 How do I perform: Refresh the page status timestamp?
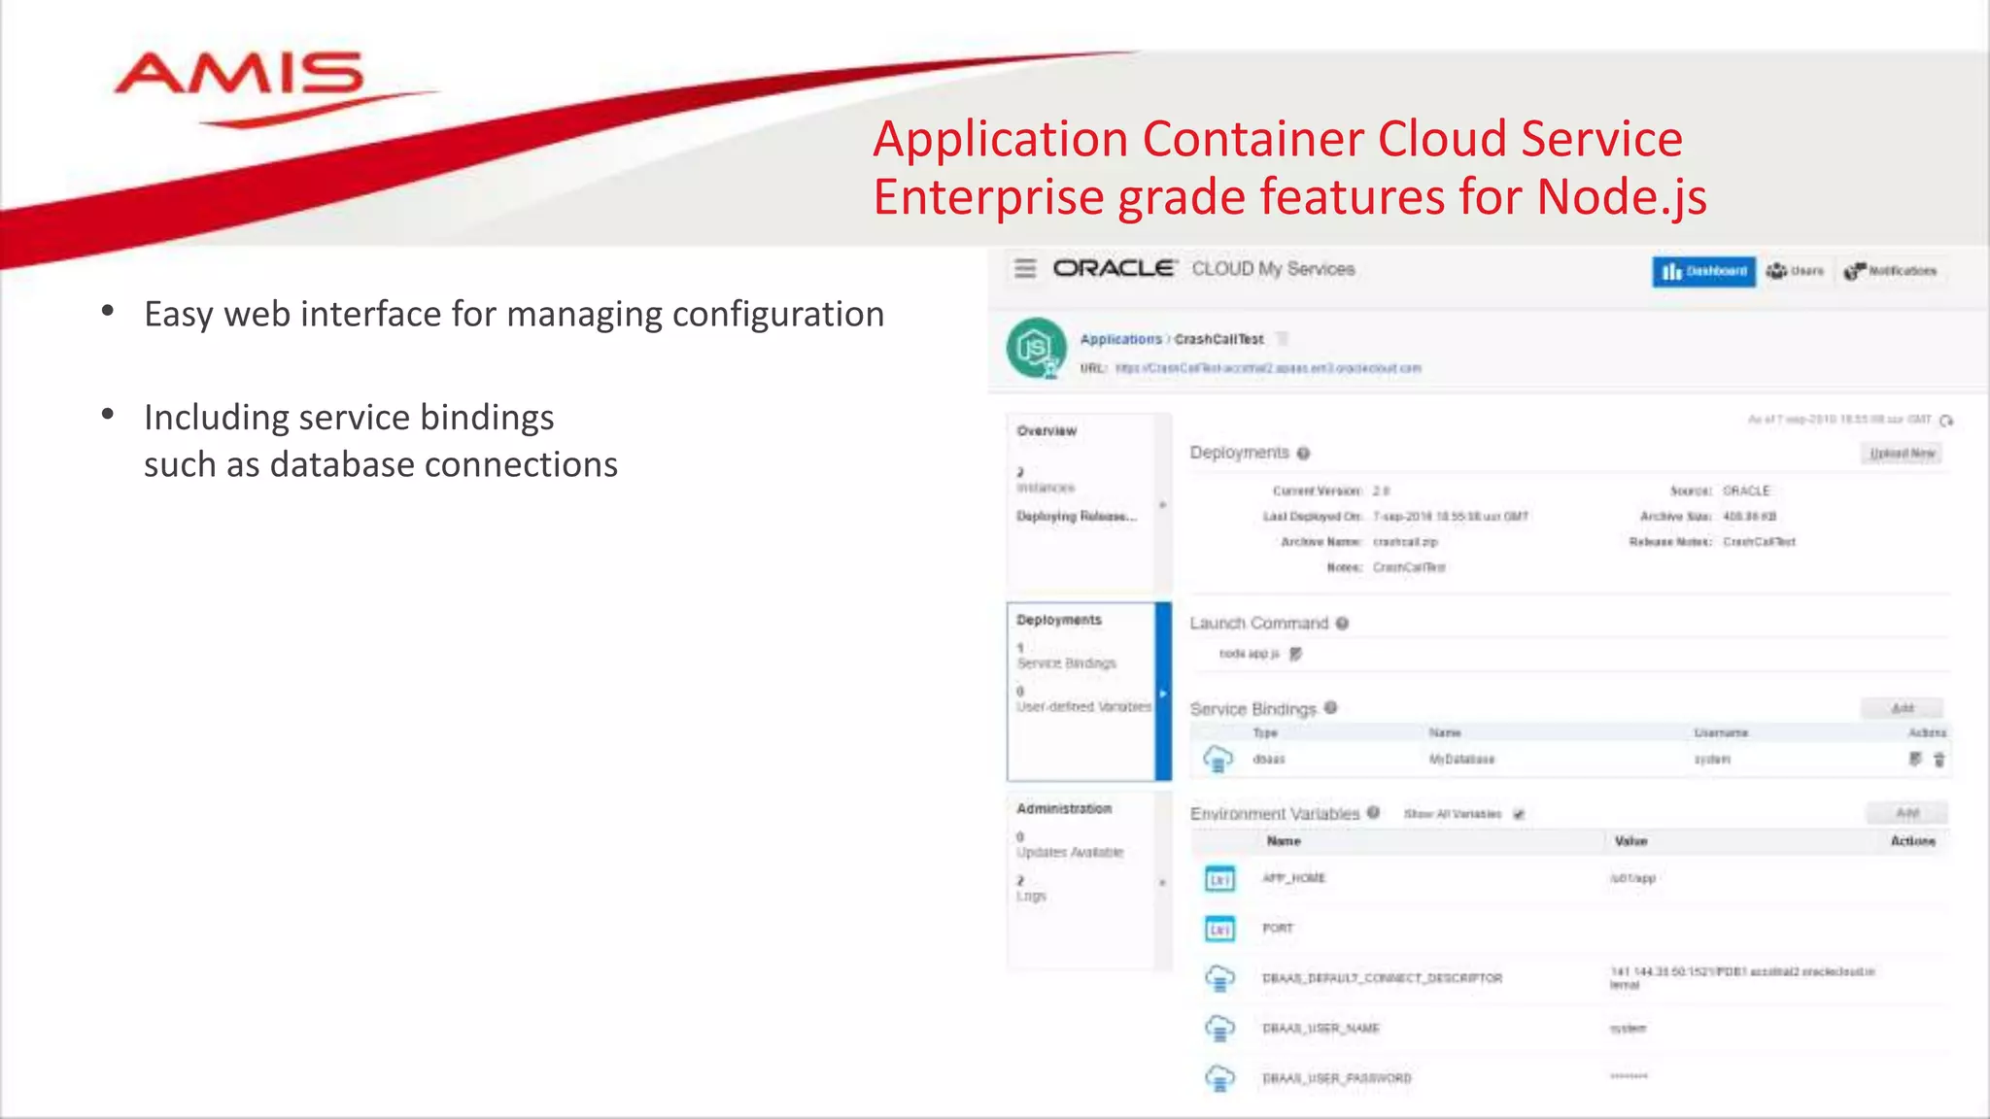(1946, 421)
